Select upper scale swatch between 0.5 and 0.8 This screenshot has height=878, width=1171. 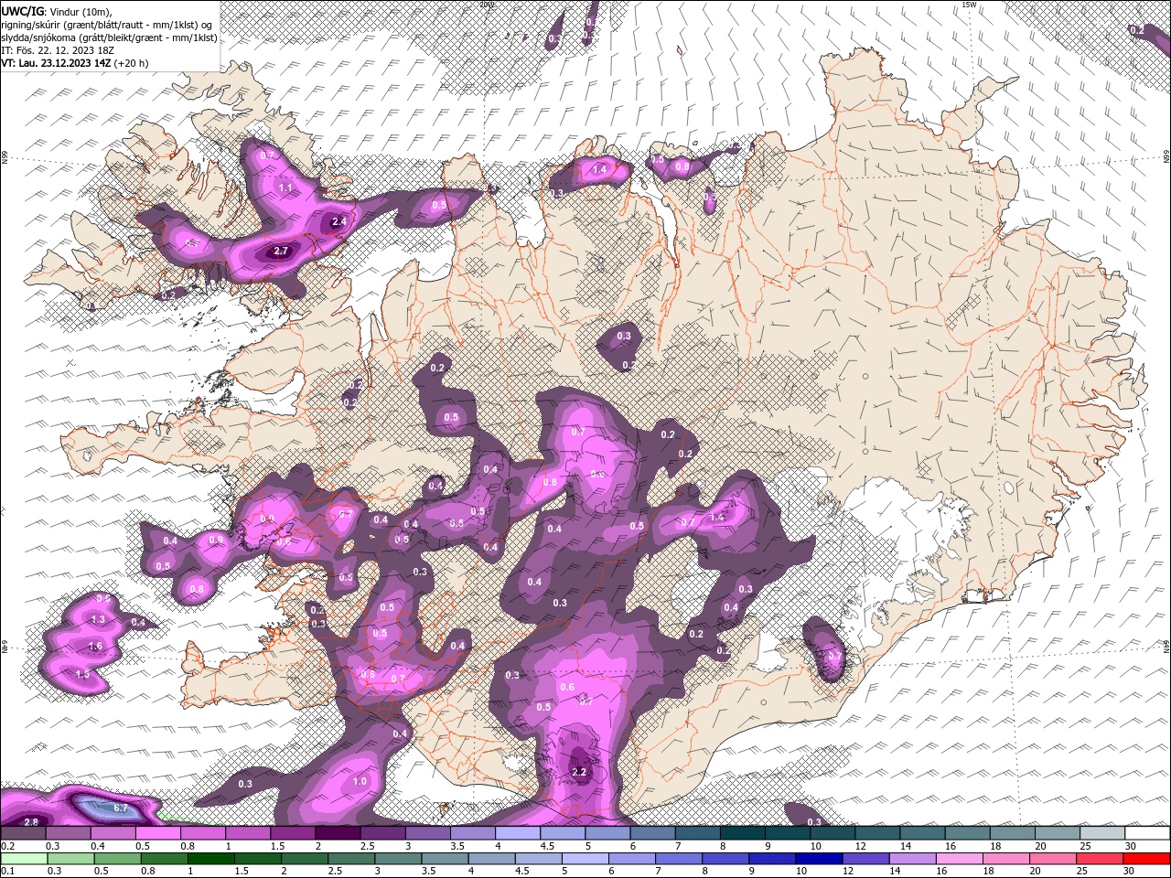[x=157, y=833]
